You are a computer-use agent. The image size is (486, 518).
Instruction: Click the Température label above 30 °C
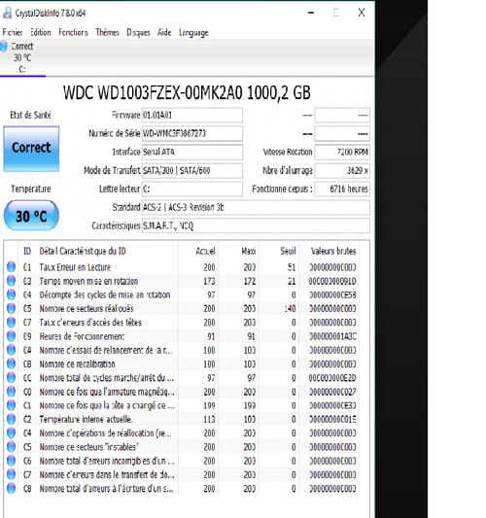(x=31, y=189)
